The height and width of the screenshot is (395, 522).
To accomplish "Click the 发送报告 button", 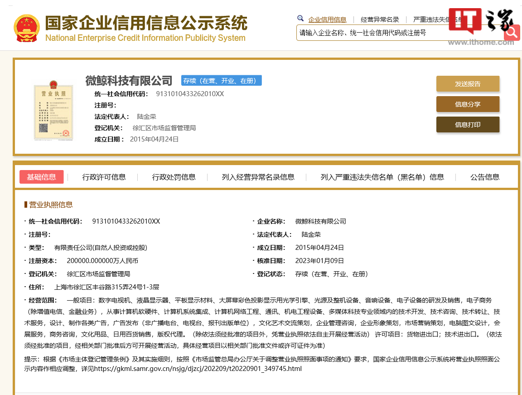I will [x=468, y=83].
